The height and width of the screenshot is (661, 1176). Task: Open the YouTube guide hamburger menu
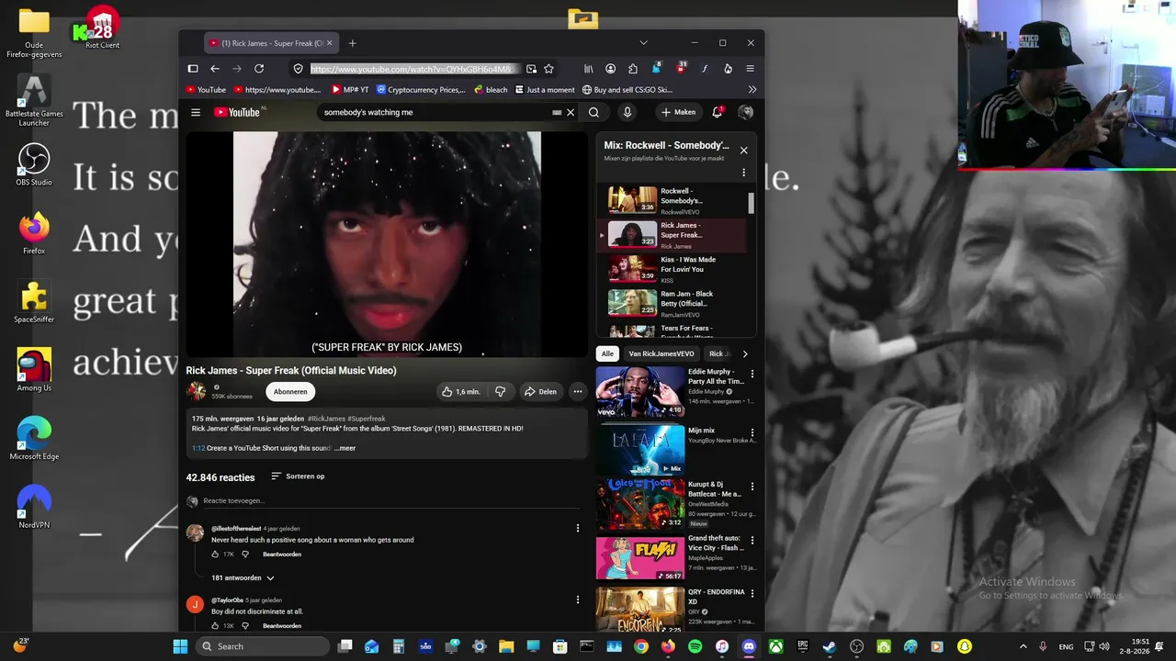(196, 112)
